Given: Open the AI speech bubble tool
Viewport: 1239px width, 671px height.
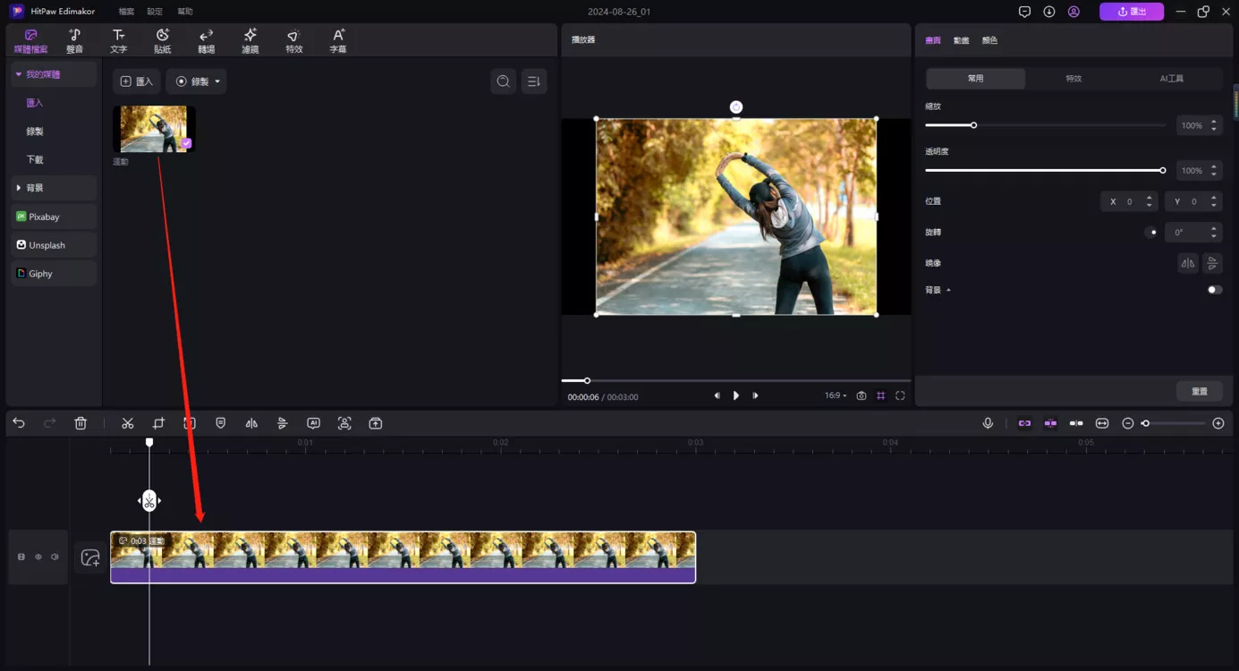Looking at the screenshot, I should [313, 423].
